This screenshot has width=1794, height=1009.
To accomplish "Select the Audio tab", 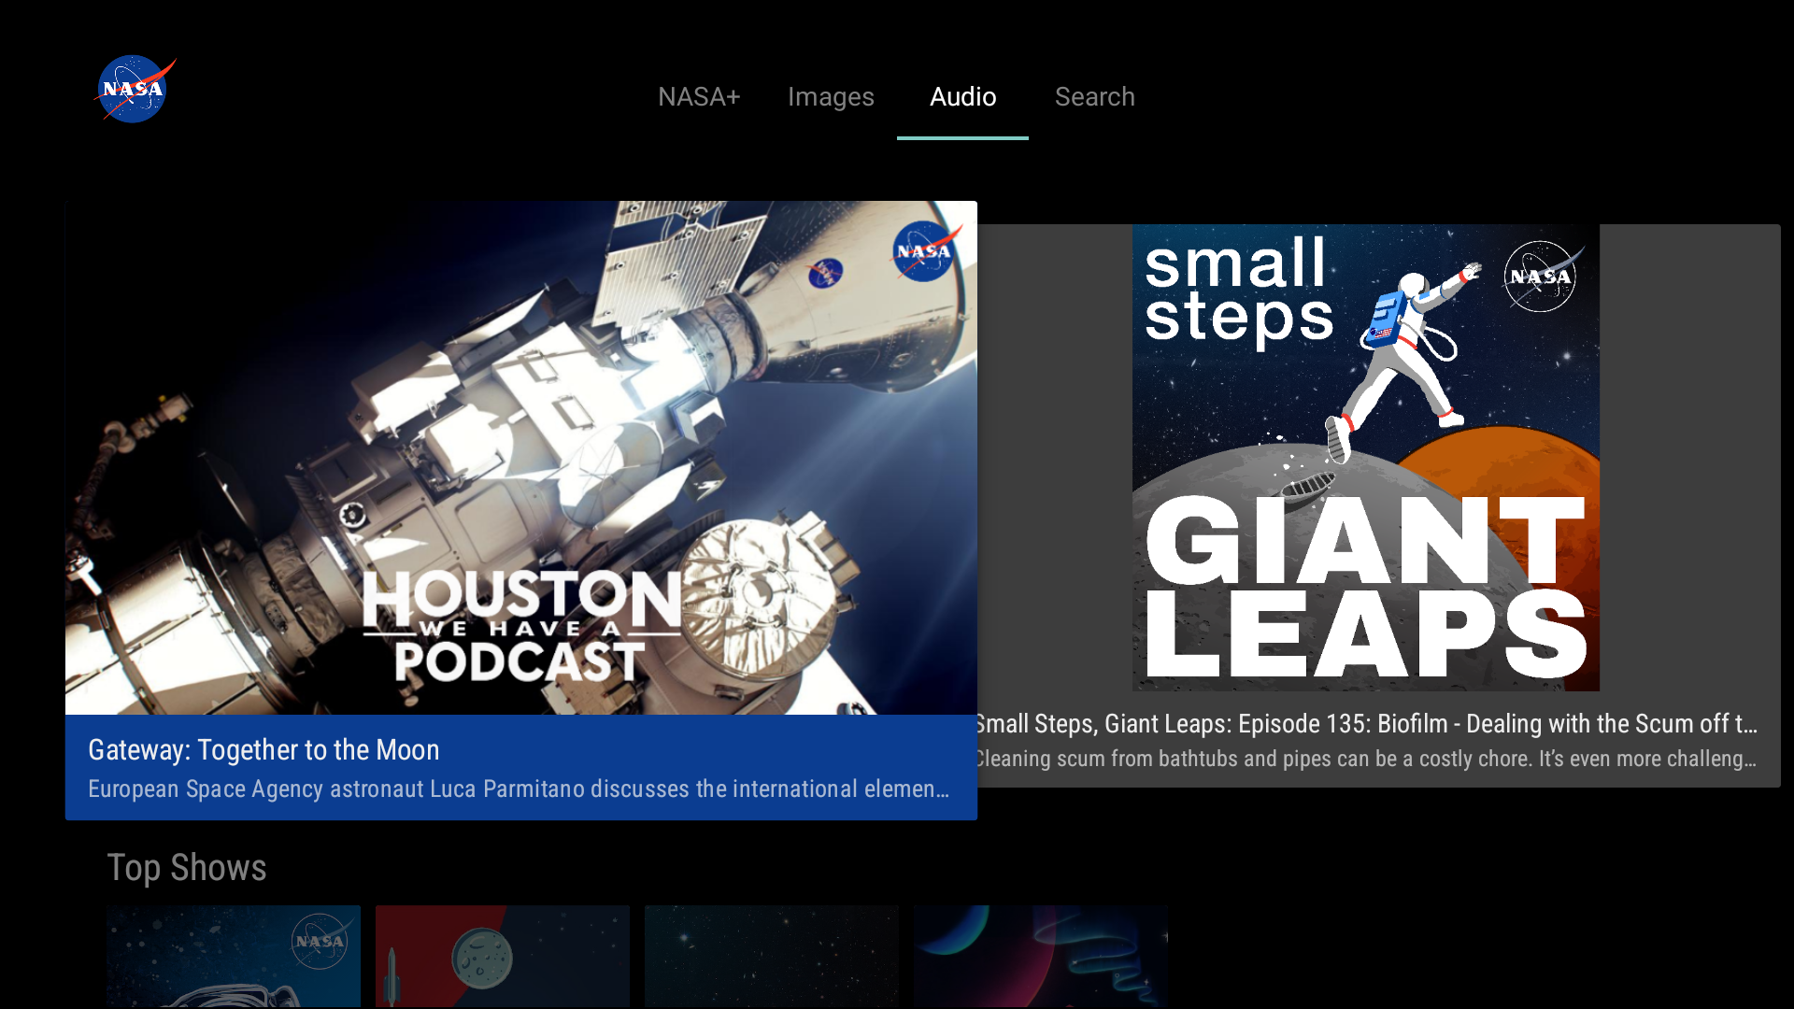I will point(962,97).
